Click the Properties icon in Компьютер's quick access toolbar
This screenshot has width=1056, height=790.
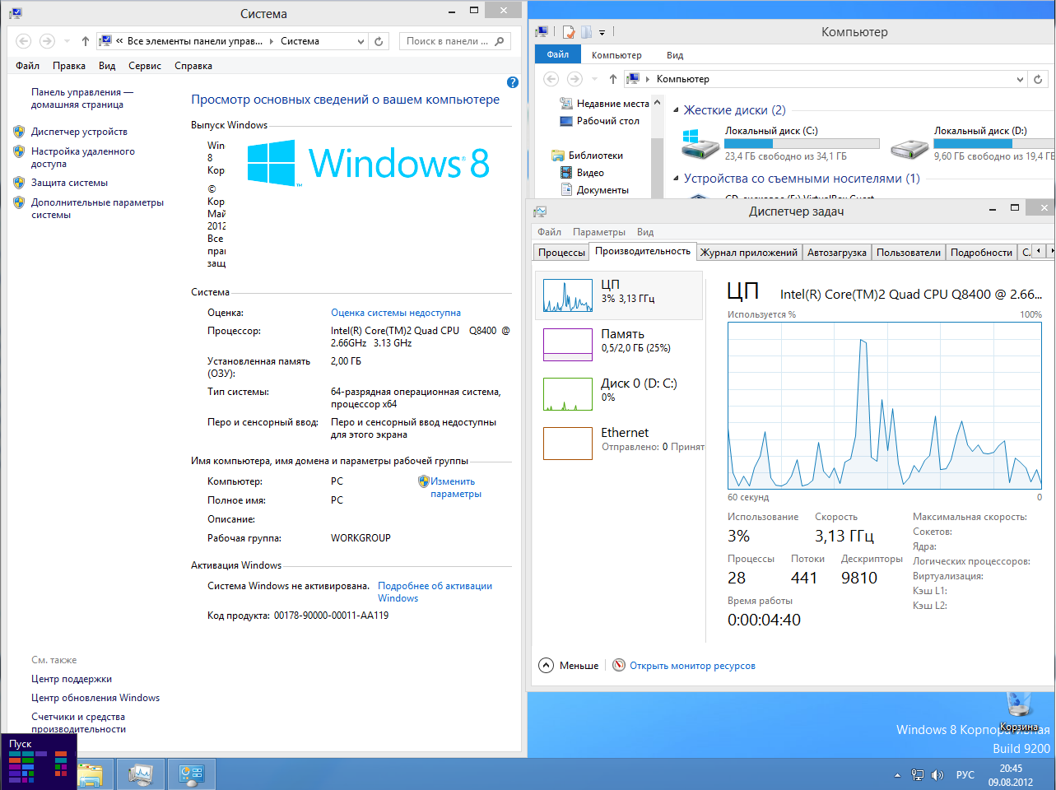pyautogui.click(x=569, y=32)
